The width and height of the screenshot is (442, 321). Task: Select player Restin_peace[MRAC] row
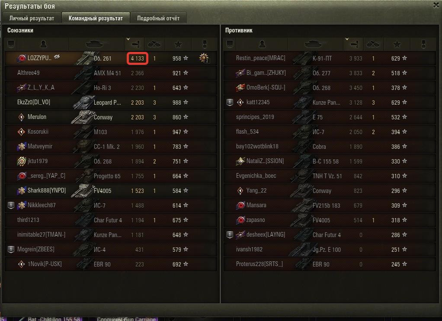(330, 58)
